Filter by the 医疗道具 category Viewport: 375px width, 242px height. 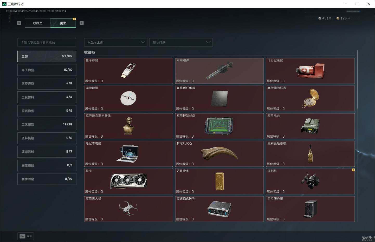pyautogui.click(x=47, y=84)
